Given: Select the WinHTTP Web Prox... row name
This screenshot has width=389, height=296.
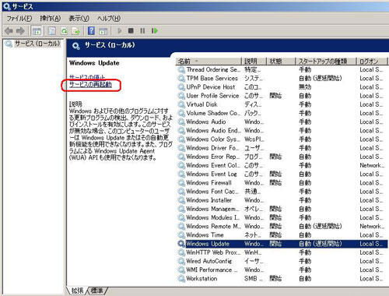Looking at the screenshot, I should coord(213,252).
